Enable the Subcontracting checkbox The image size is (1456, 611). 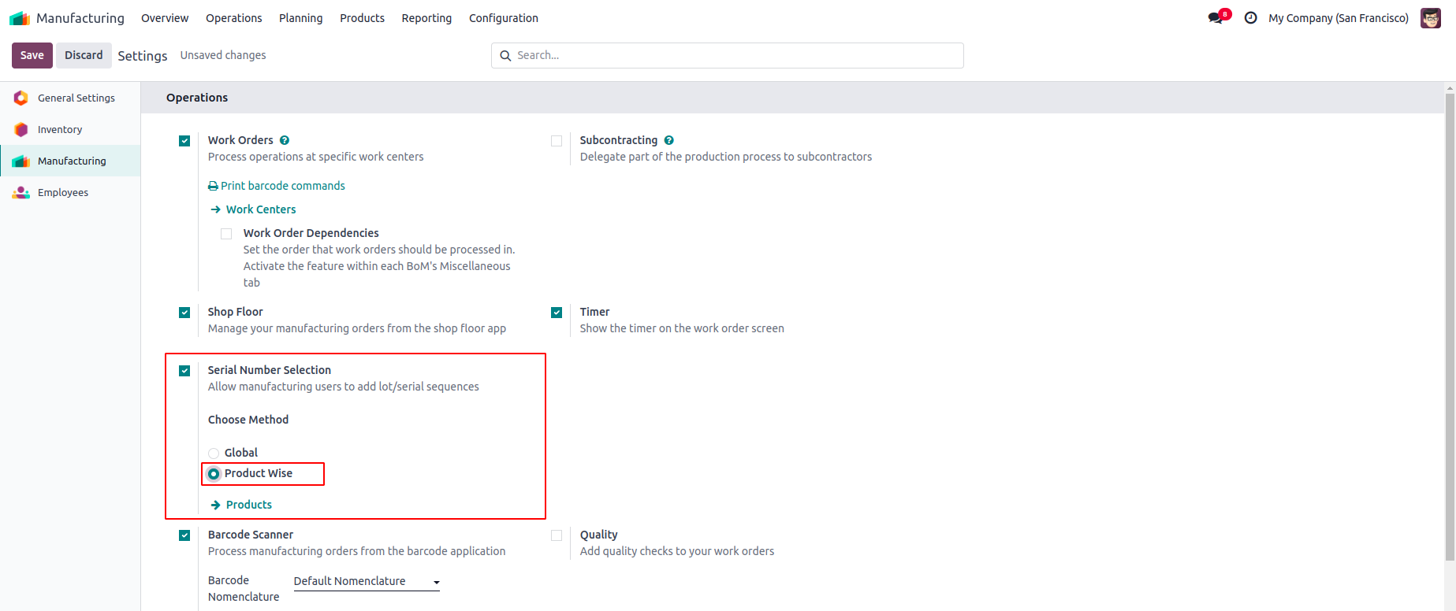pos(557,141)
